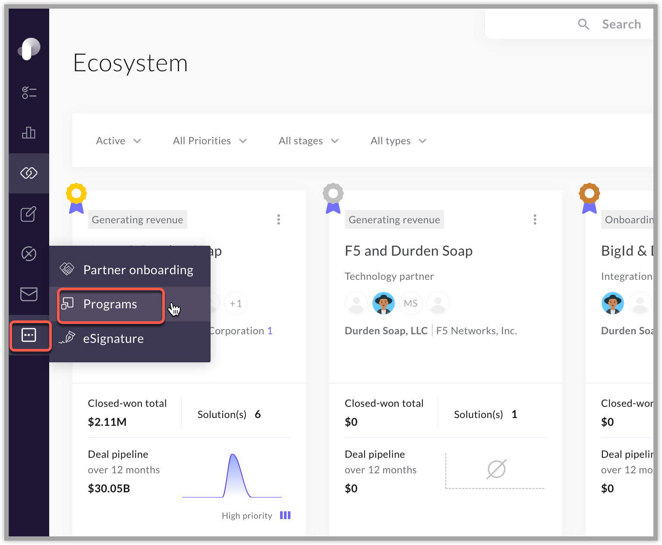Screen dimensions: 662x545
Task: Click the eSignature menu entry
Action: 113,339
